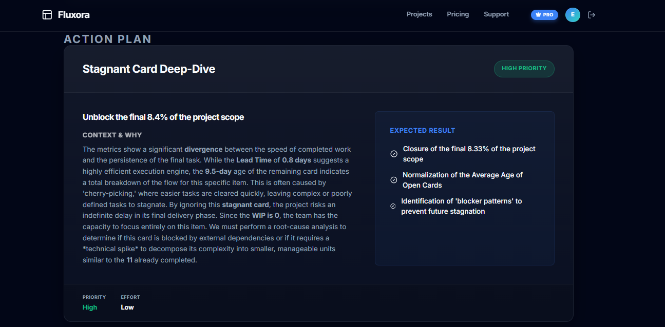Click the logout arrow icon
The width and height of the screenshot is (665, 327).
(592, 15)
